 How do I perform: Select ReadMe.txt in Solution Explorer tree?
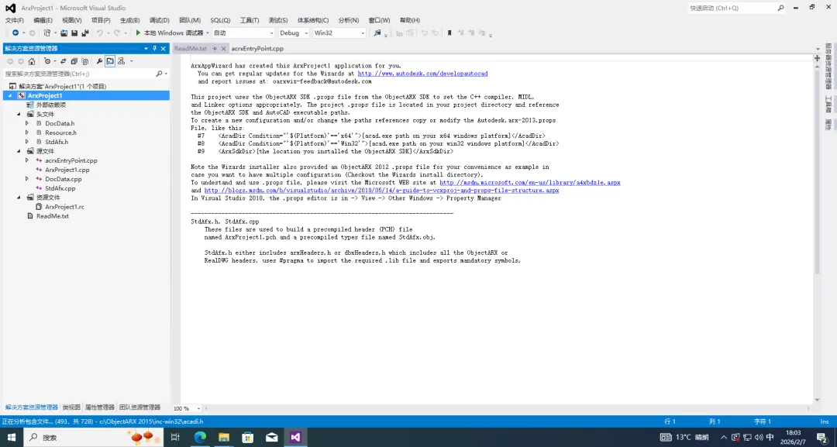(53, 216)
